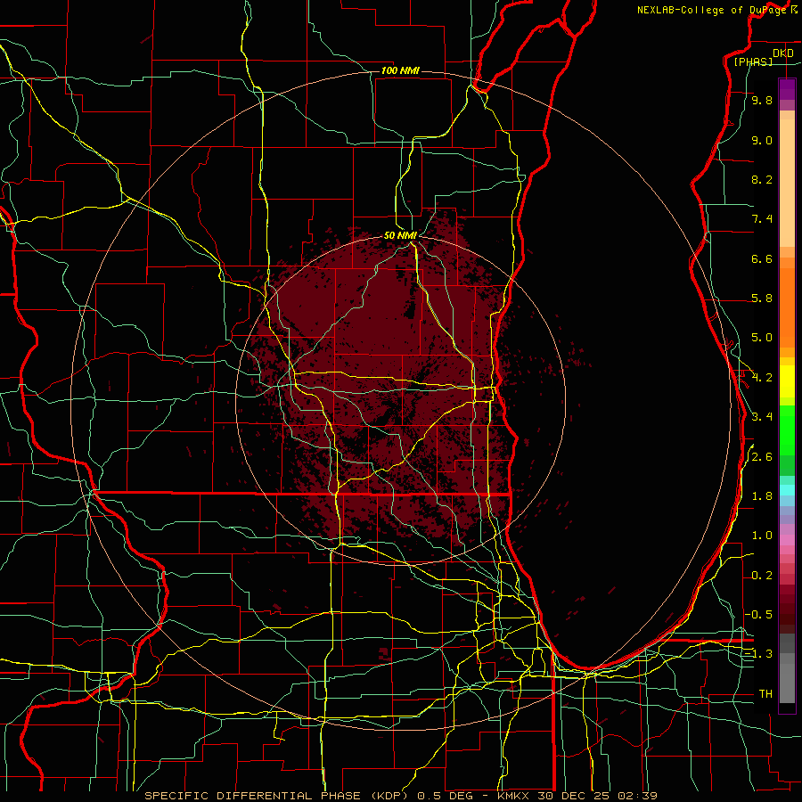This screenshot has height=802, width=802.
Task: Pick the large peach segment of color bar
Action: [x=787, y=183]
